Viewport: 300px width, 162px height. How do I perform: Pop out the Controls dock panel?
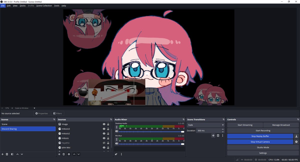pos(298,120)
